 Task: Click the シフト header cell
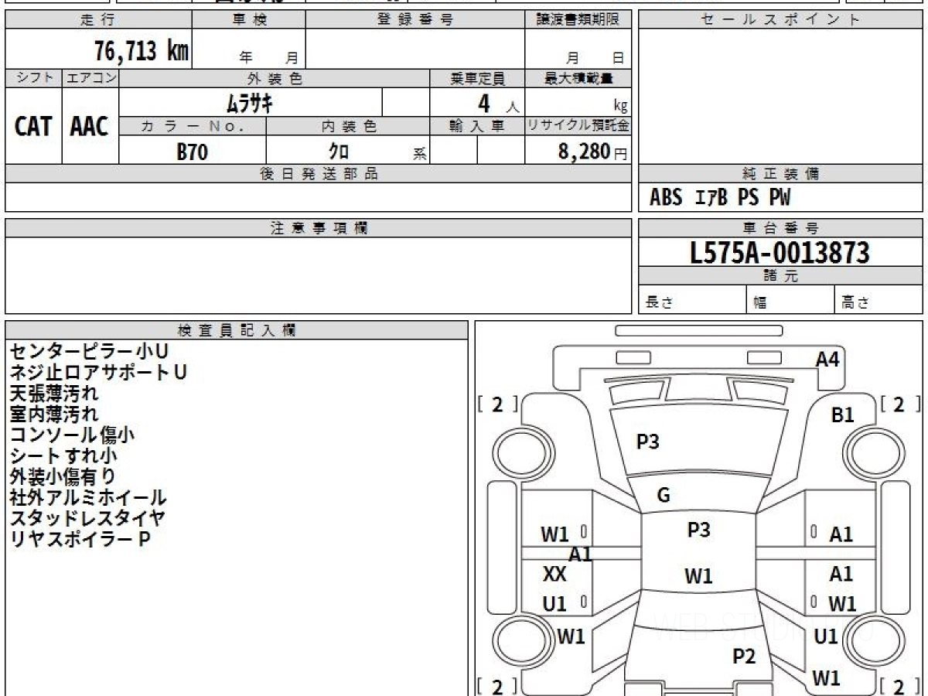coord(33,78)
